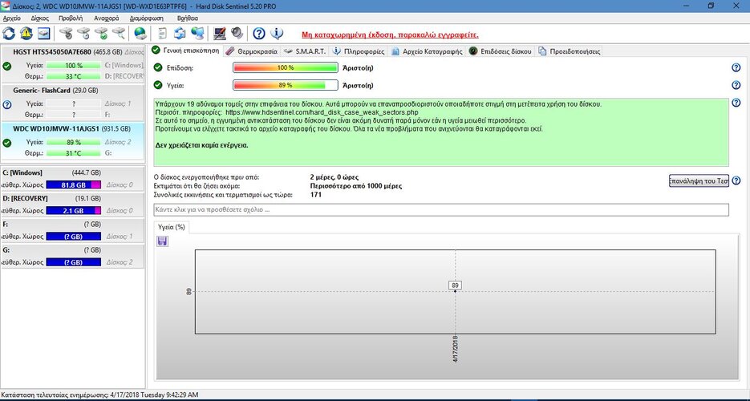The image size is (750, 401).
Task: Click the red unregistered version registration link
Action: point(390,35)
